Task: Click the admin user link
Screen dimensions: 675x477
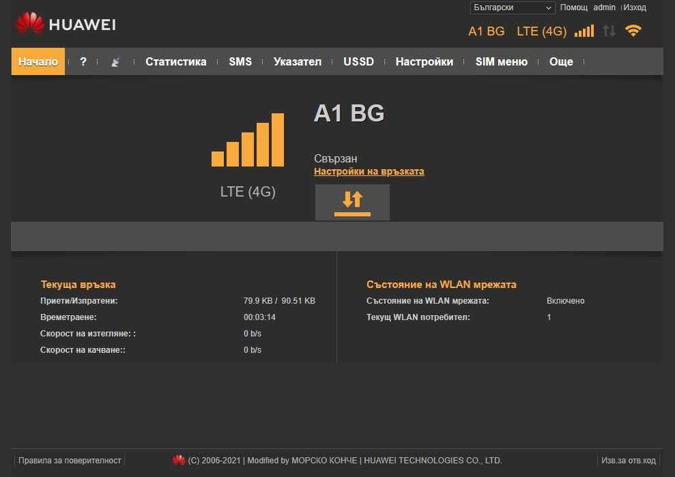Action: pos(605,8)
